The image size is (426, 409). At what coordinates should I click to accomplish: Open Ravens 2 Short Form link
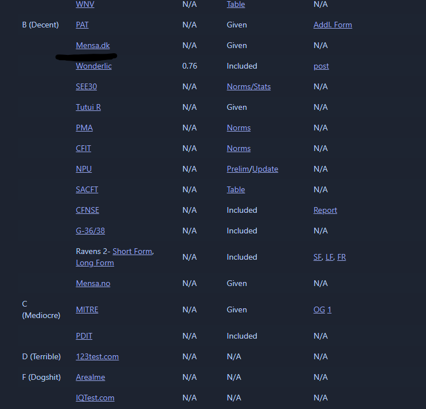coord(132,252)
